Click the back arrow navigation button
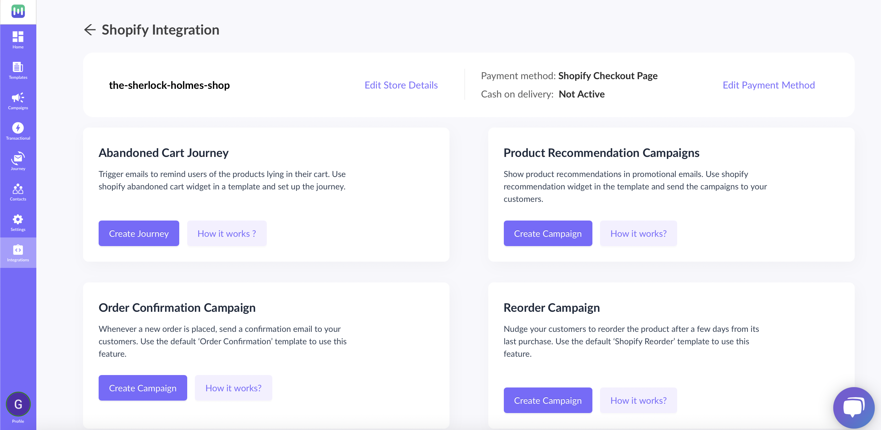 coord(90,29)
